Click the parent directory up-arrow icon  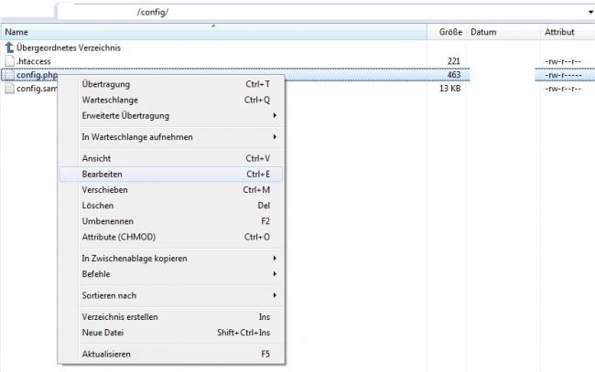9,48
